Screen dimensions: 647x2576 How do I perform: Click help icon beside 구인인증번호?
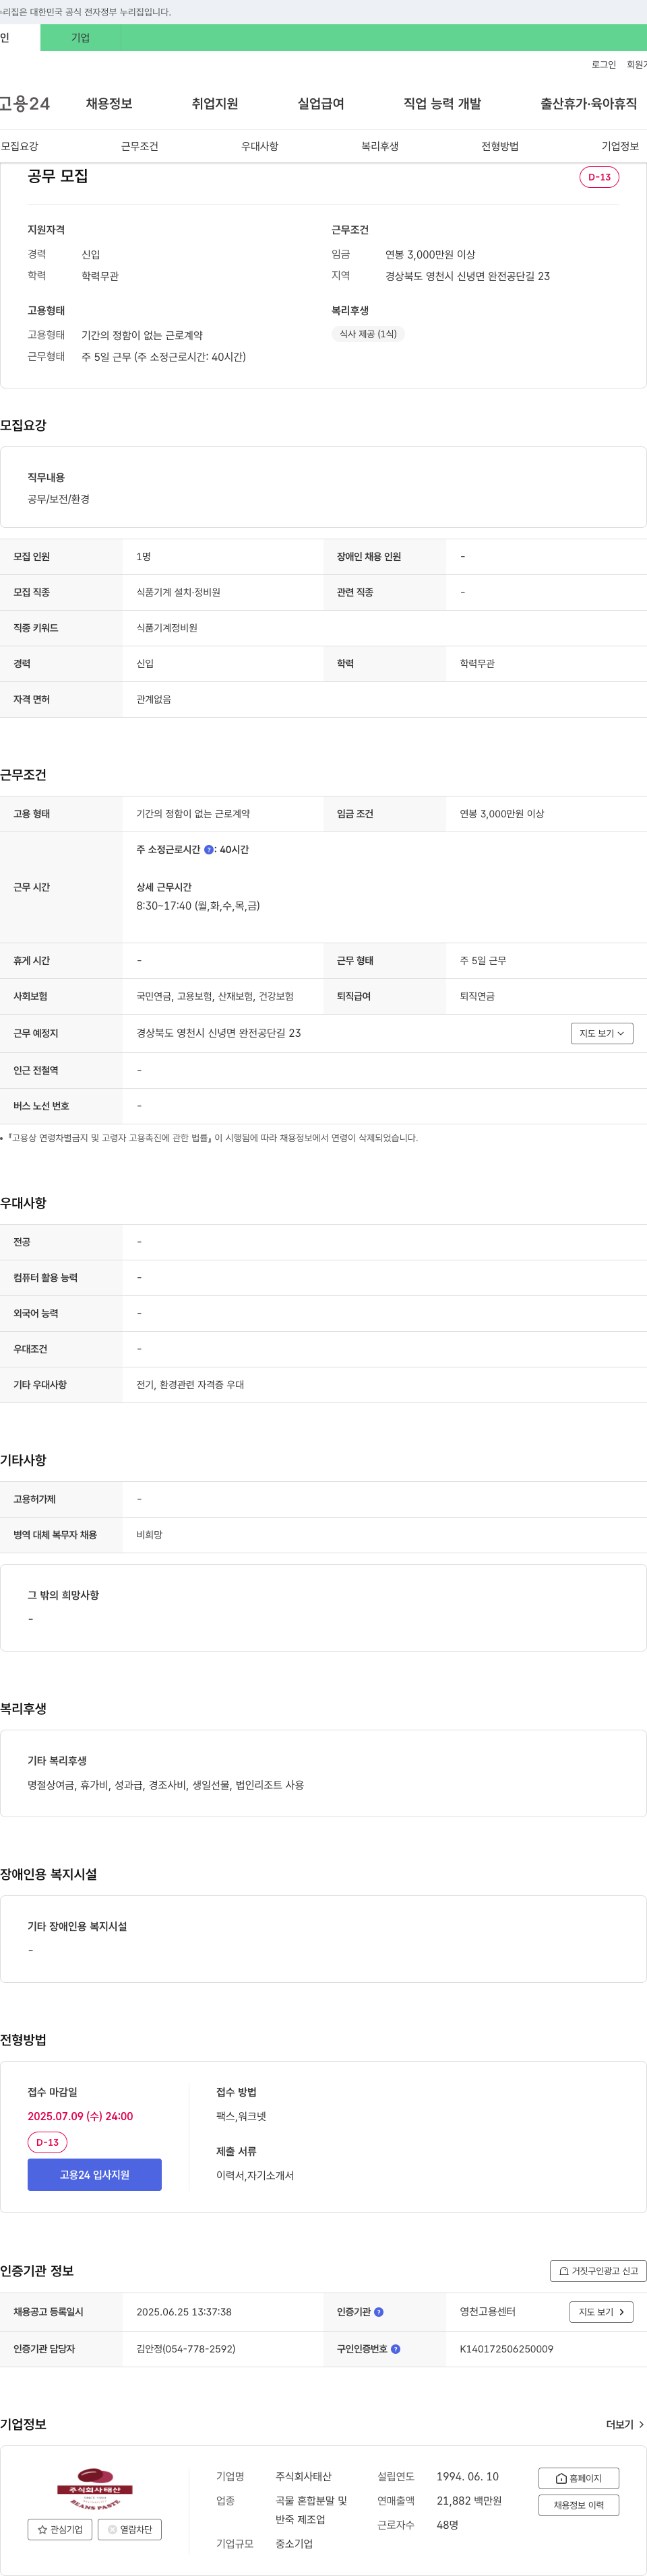click(396, 2349)
